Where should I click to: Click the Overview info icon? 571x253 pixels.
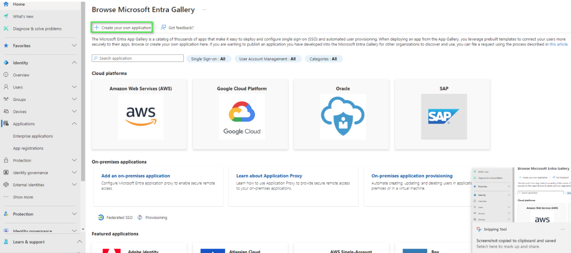click(x=6, y=75)
